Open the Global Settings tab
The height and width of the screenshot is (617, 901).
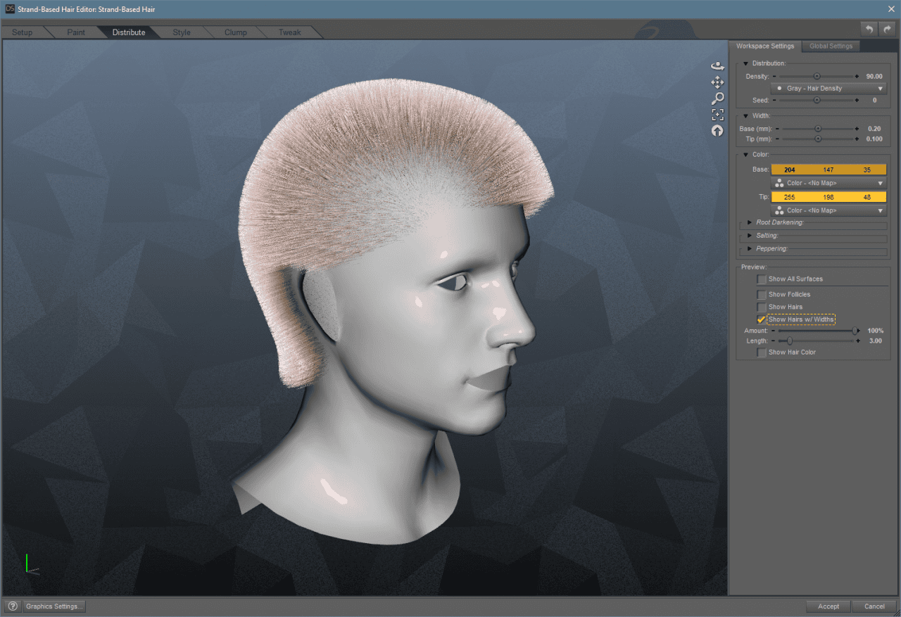pos(831,46)
